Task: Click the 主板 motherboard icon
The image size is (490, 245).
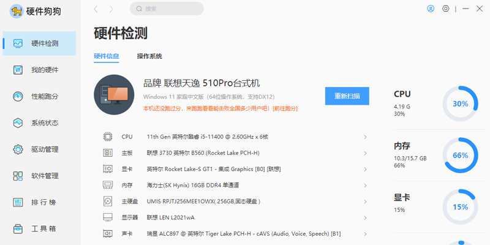Action: click(108, 153)
